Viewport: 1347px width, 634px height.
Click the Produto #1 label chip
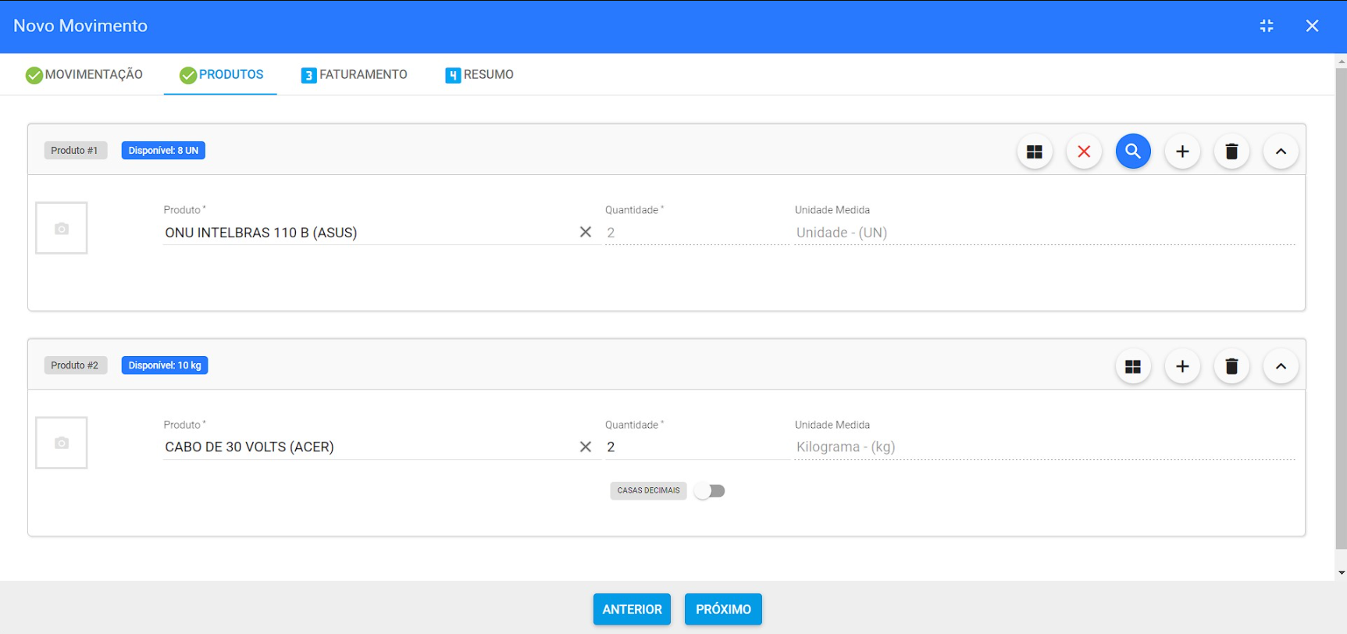pyautogui.click(x=75, y=151)
